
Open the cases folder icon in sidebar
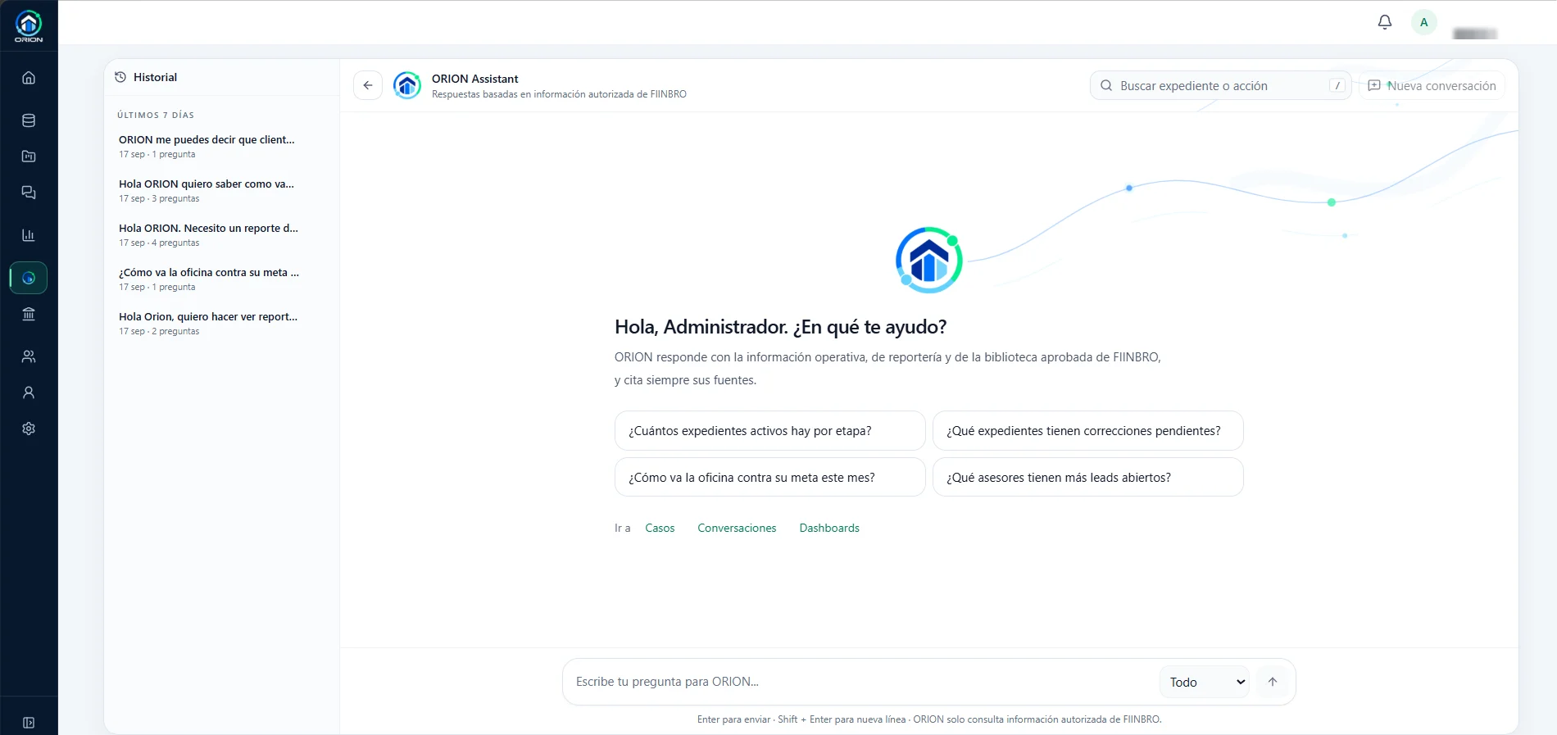29,157
